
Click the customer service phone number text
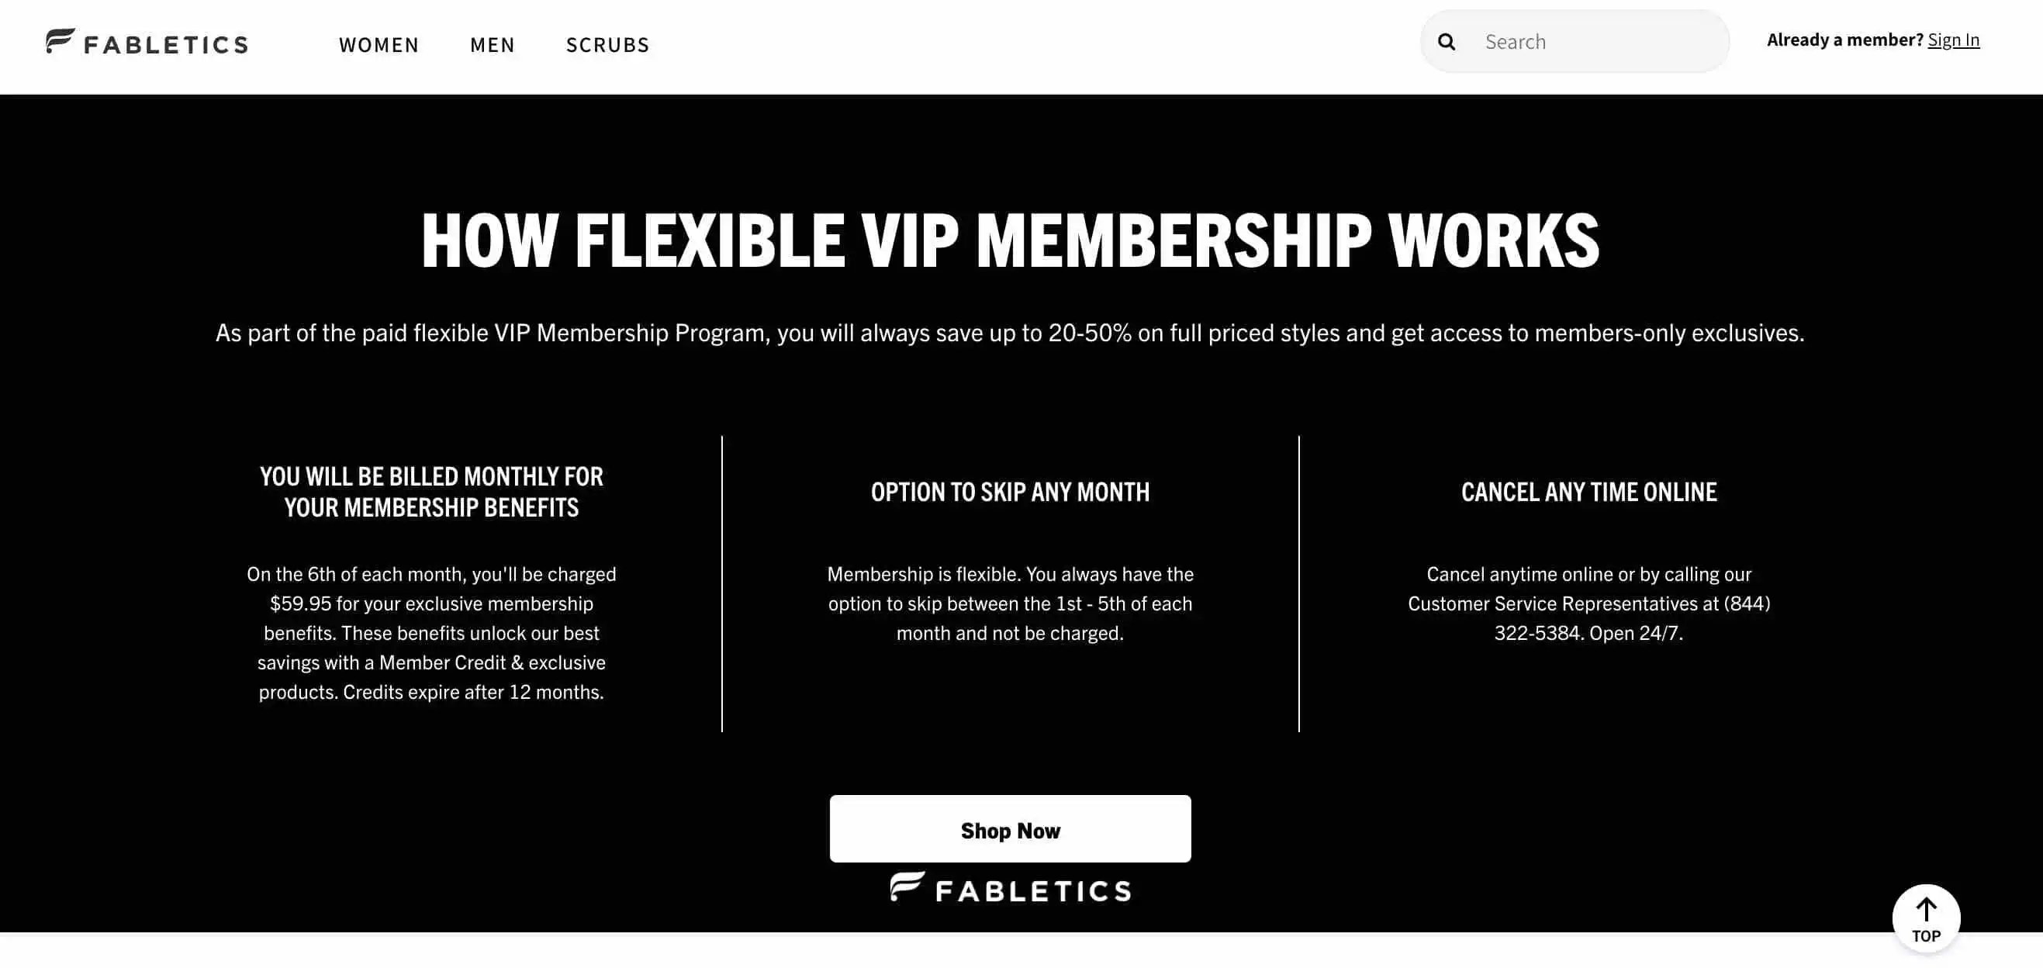[1588, 617]
